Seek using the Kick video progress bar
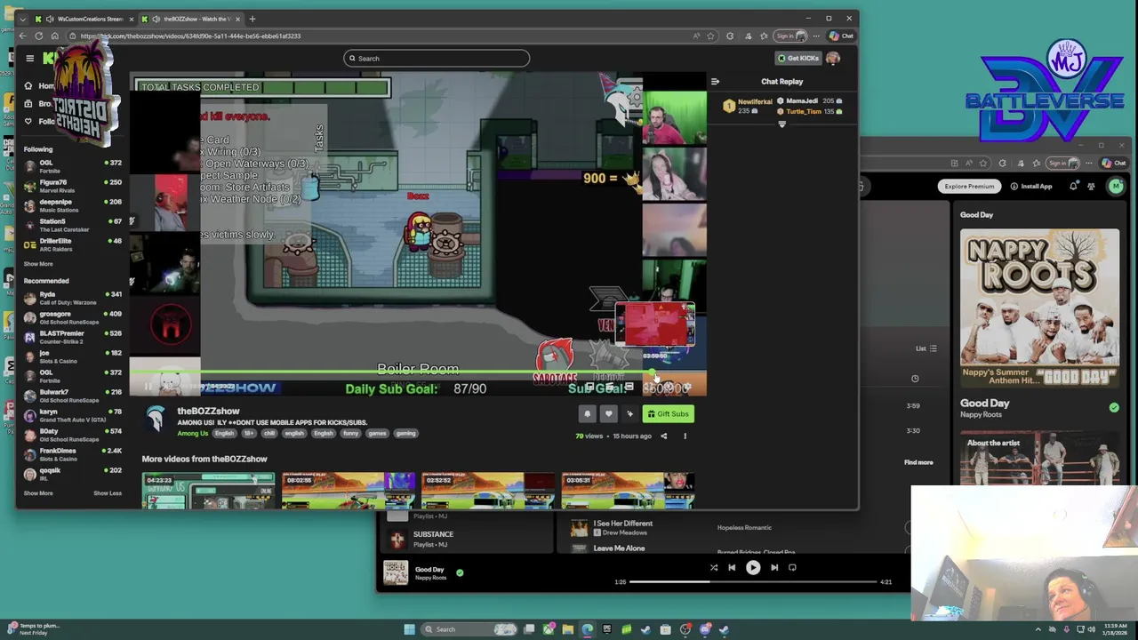 (418, 372)
